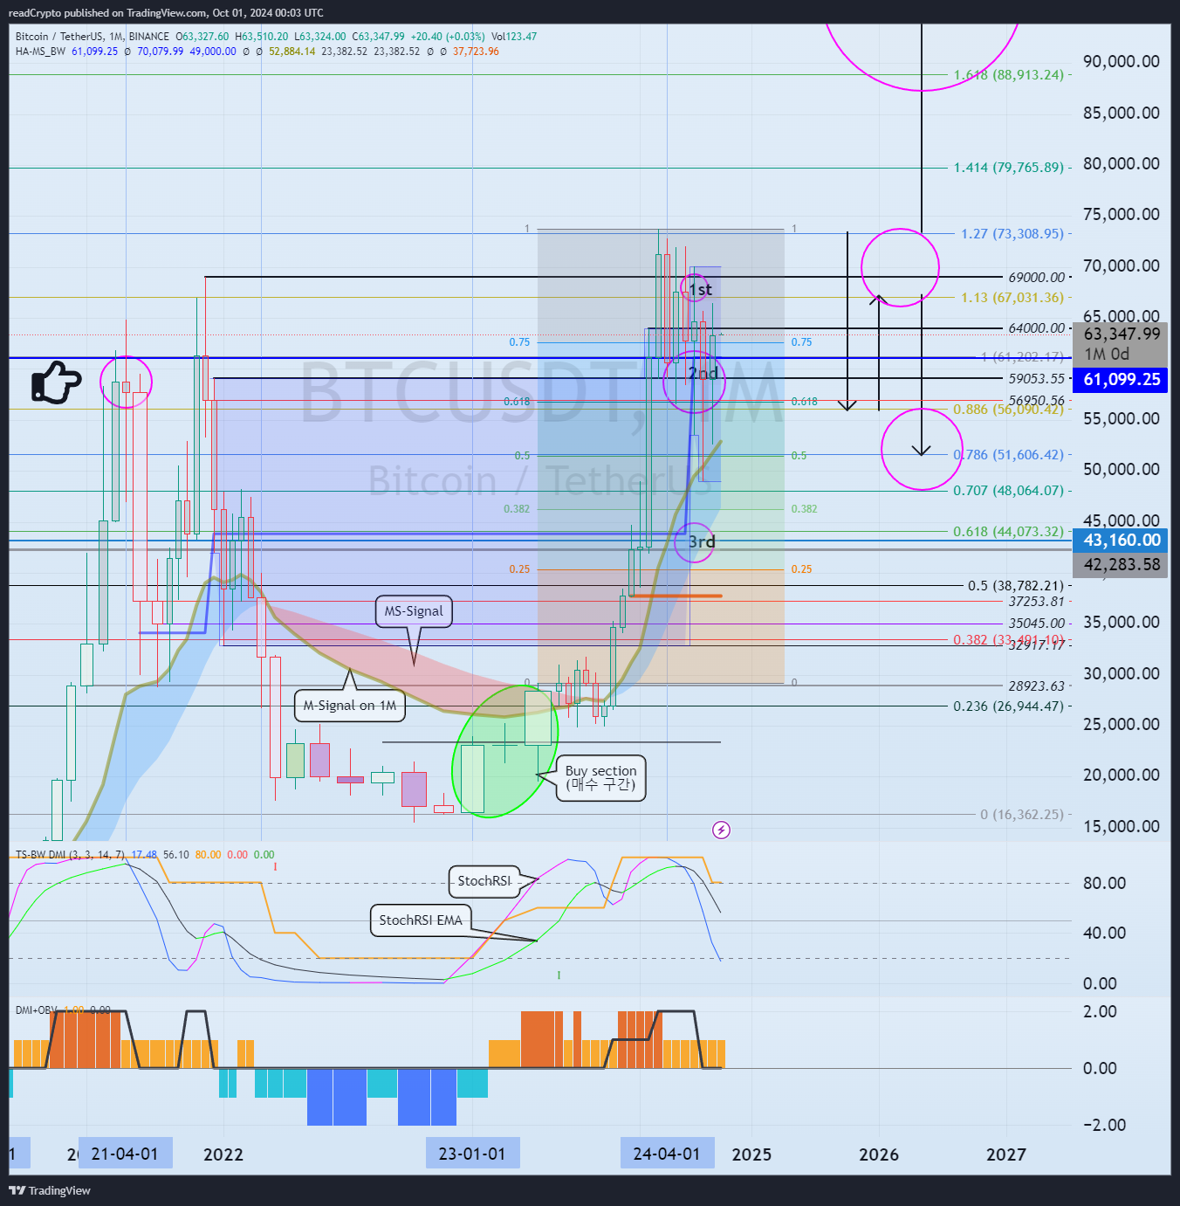Click the 21-04-01 date marker
Viewport: 1180px width, 1206px height.
pos(125,1154)
